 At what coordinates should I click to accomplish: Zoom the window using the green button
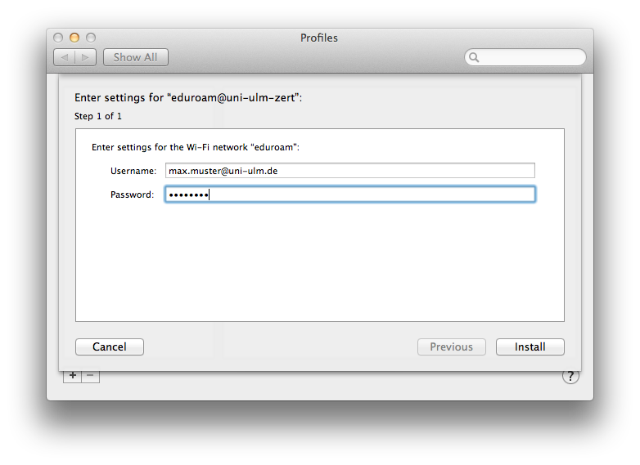[91, 38]
